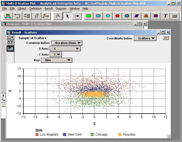This screenshot has height=142, width=182.
Task: Open the object window toolbar icon
Action: (x=27, y=16)
